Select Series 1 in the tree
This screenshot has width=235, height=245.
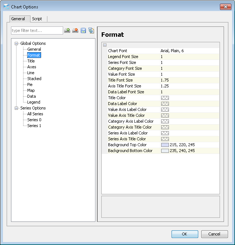34,126
